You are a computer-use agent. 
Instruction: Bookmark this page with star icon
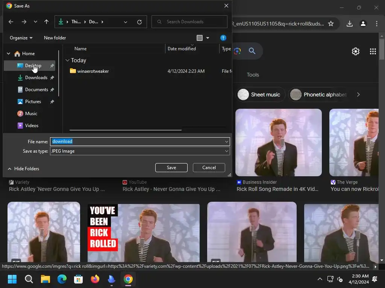[331, 24]
